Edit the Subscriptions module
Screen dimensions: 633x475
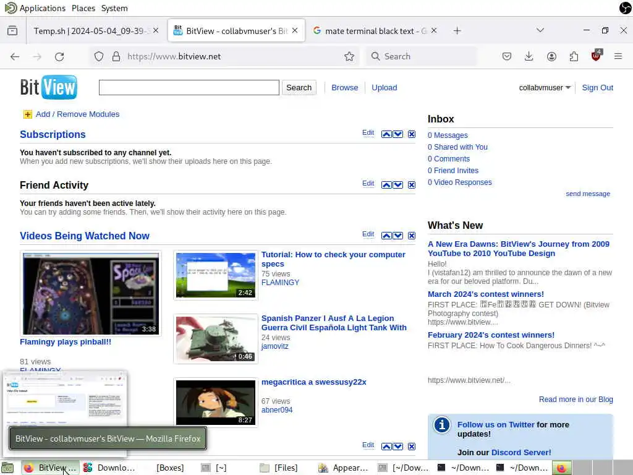click(368, 133)
